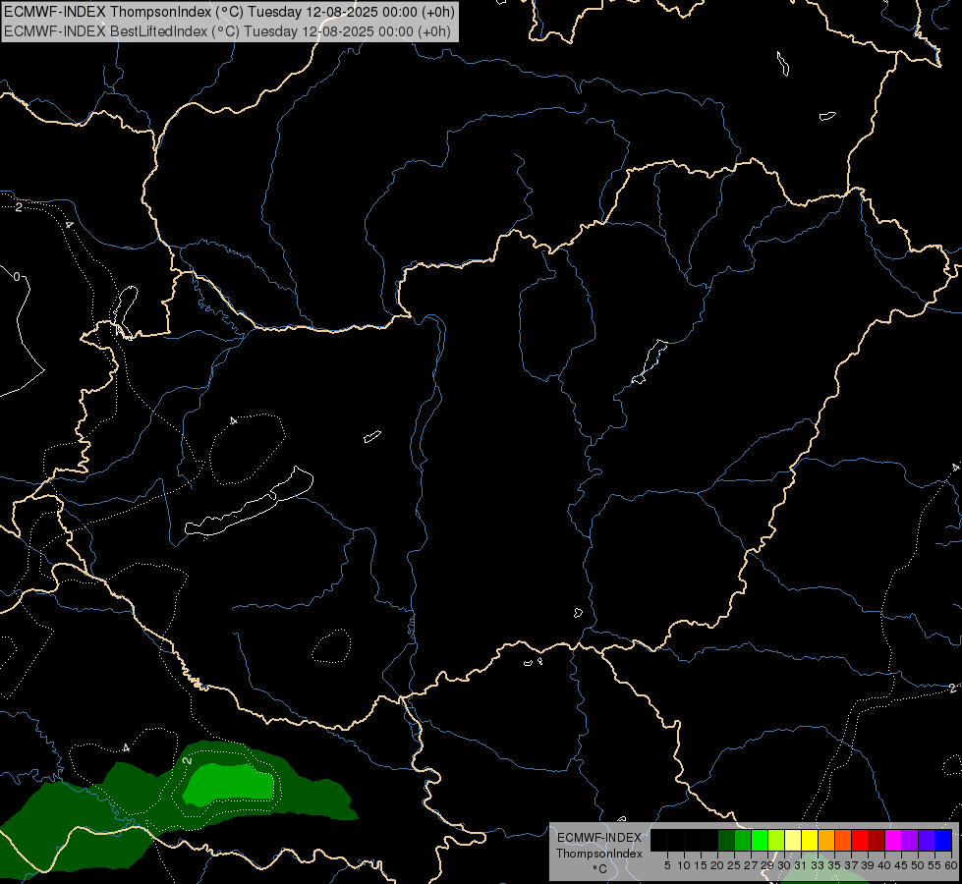Click the legend tick value 31

pos(801,865)
